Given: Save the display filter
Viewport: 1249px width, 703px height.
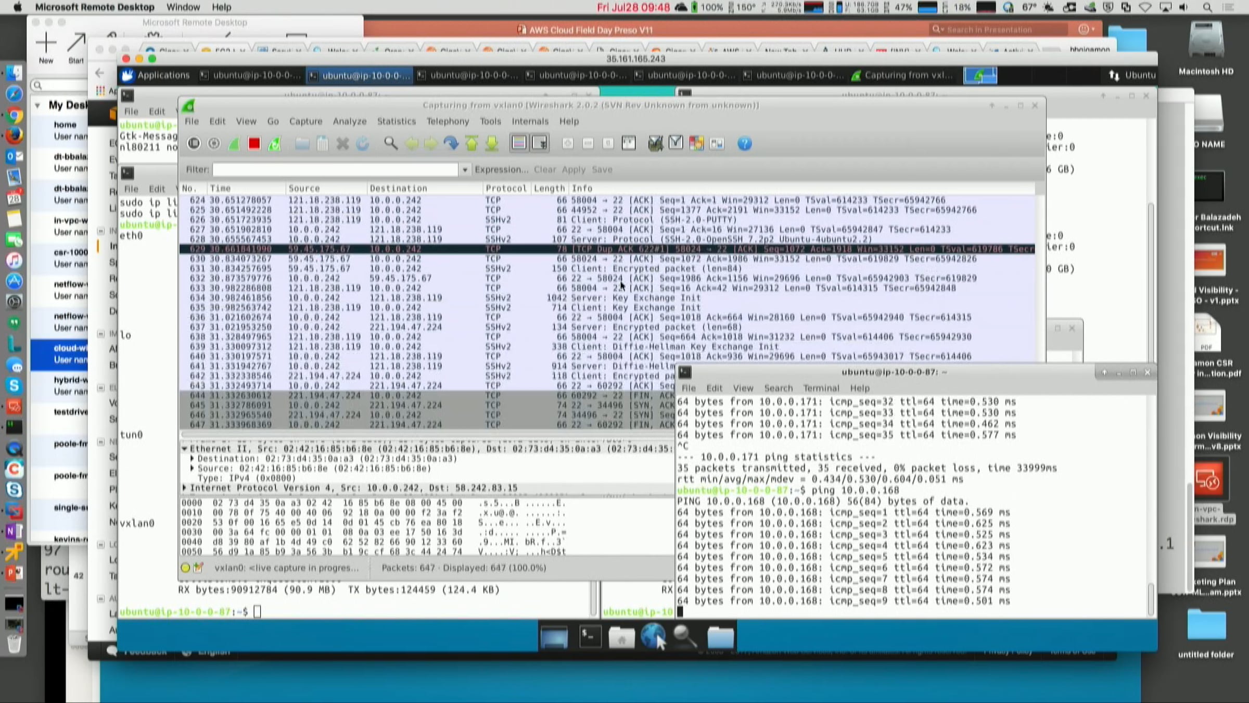Looking at the screenshot, I should (x=602, y=170).
